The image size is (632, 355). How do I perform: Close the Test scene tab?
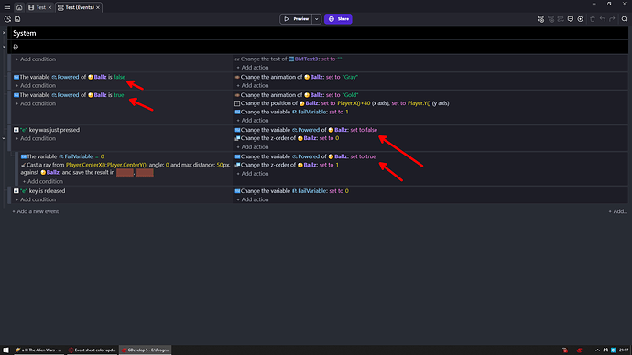[50, 7]
